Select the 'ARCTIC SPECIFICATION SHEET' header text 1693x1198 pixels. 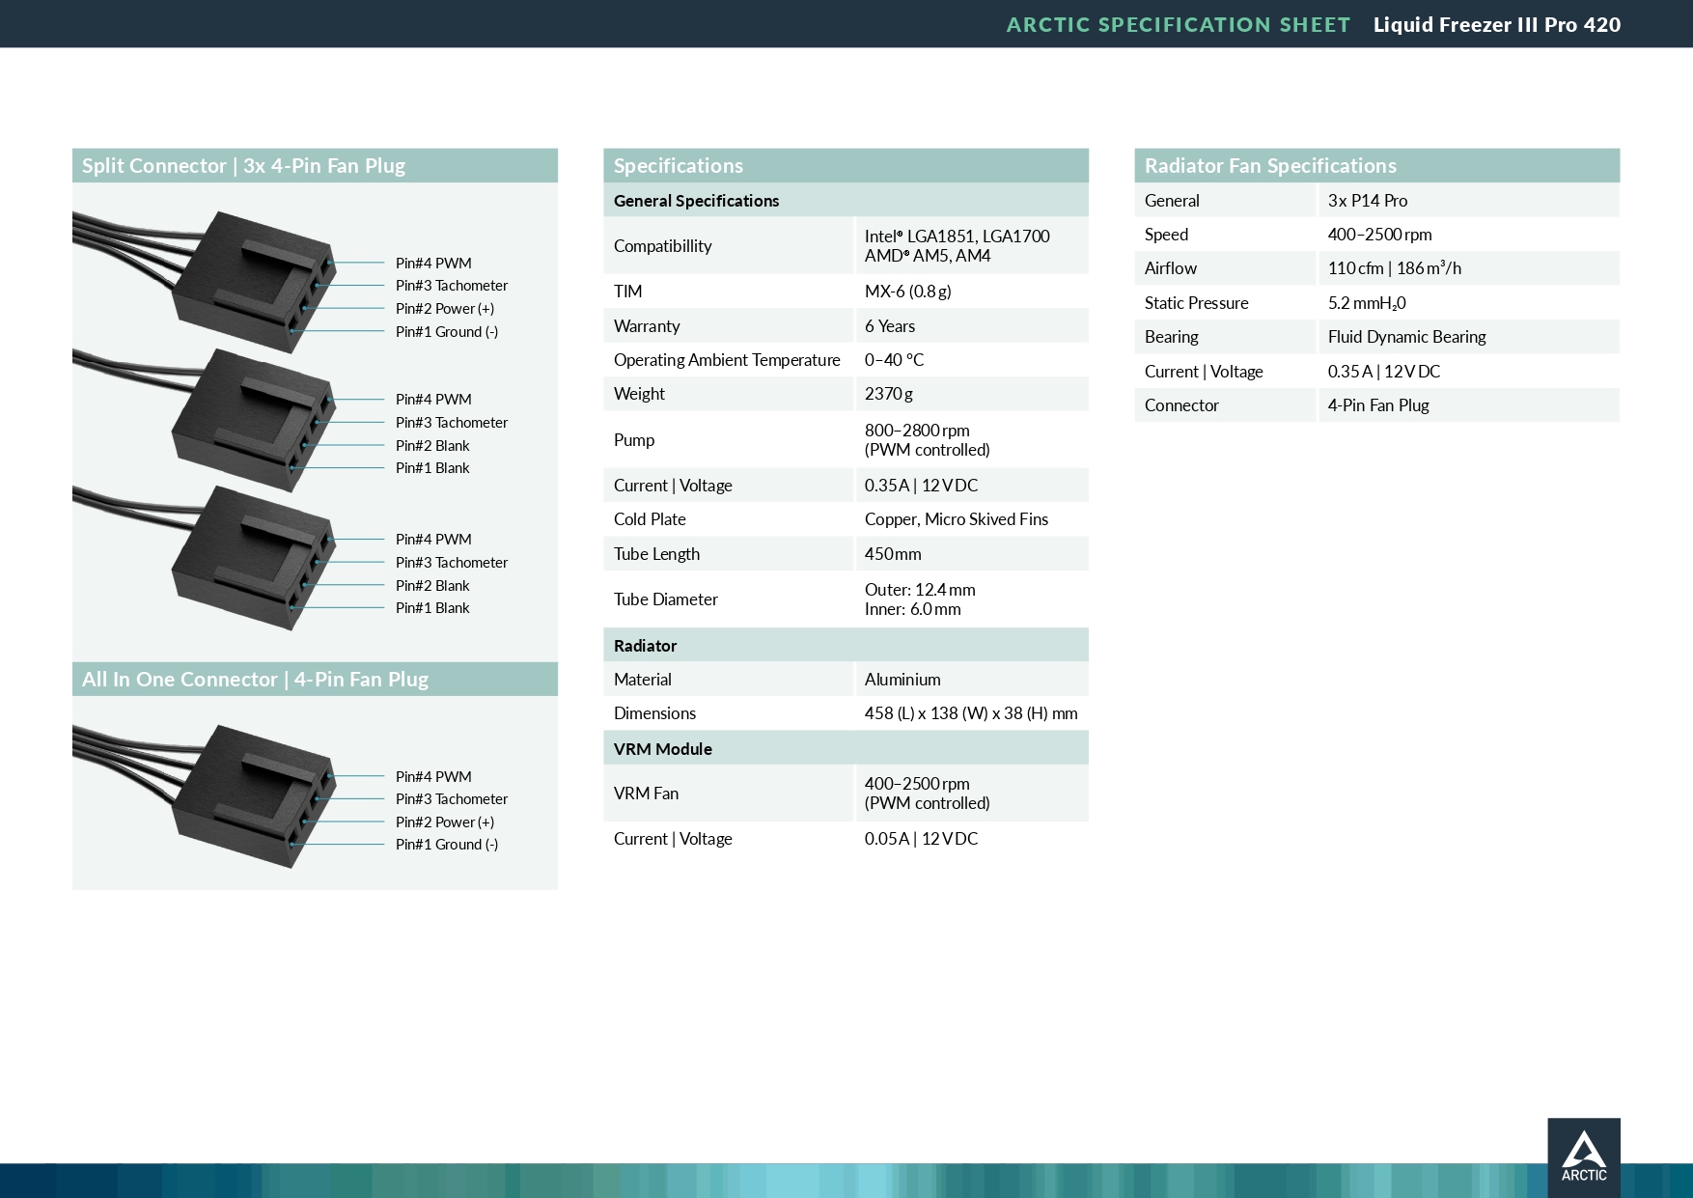point(1179,25)
